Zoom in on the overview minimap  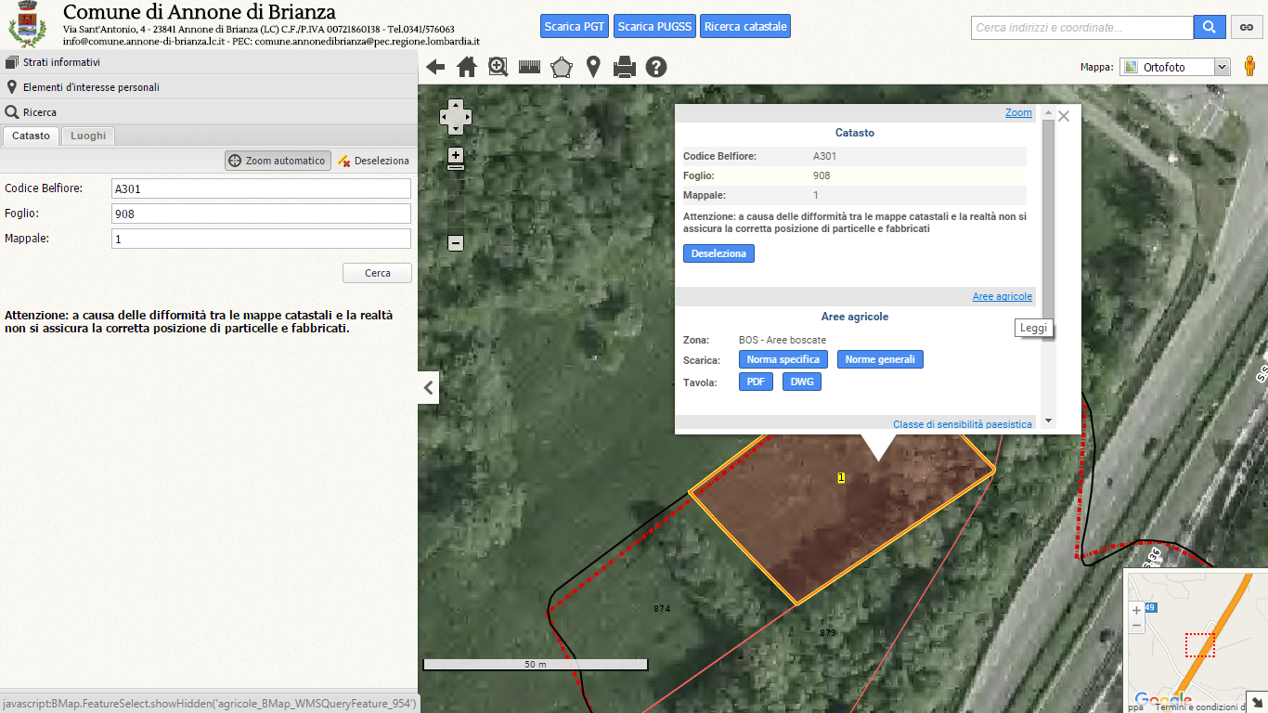pyautogui.click(x=1137, y=611)
